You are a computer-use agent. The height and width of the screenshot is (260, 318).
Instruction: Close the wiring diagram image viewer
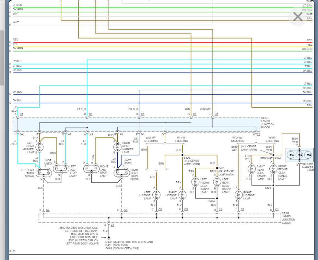[298, 17]
